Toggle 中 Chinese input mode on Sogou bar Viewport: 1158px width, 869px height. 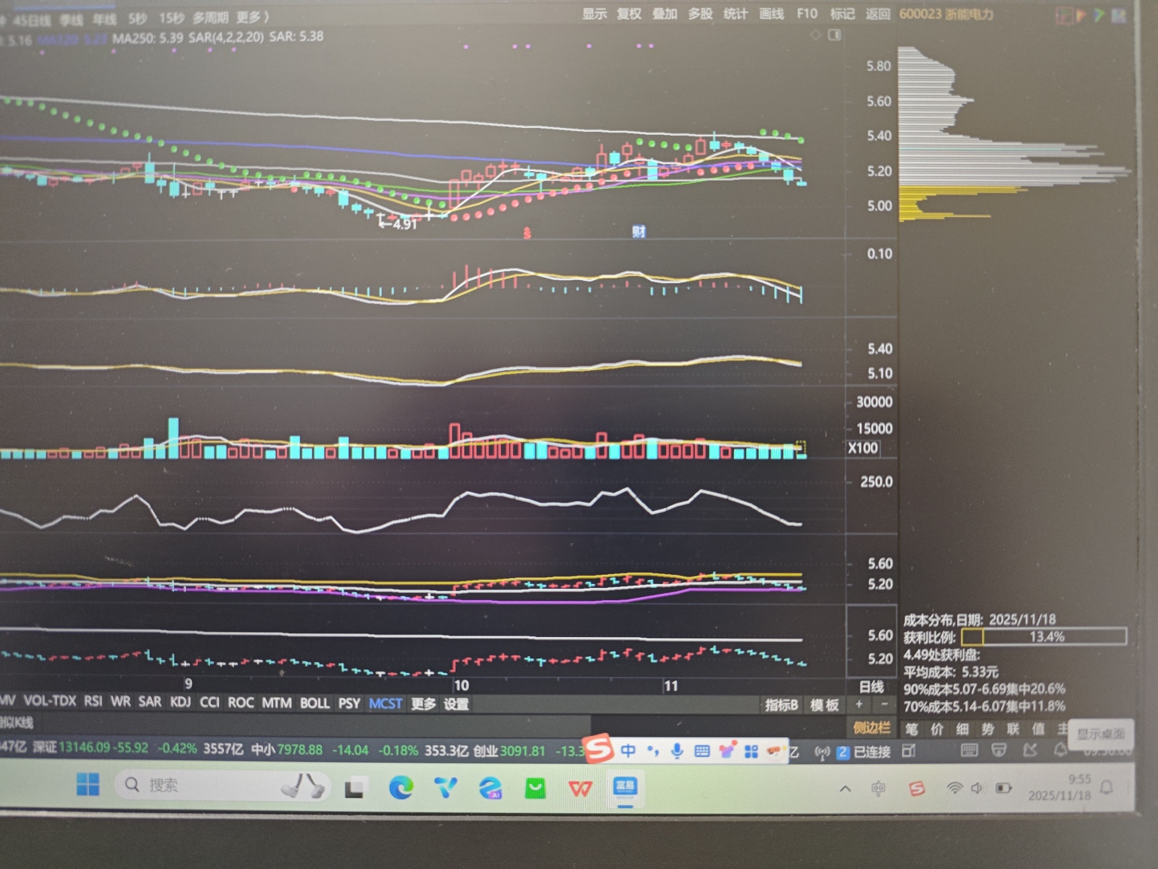click(628, 751)
